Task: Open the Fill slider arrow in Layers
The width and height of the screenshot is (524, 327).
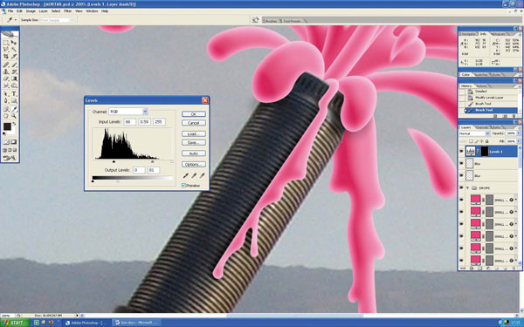Action: click(x=519, y=141)
